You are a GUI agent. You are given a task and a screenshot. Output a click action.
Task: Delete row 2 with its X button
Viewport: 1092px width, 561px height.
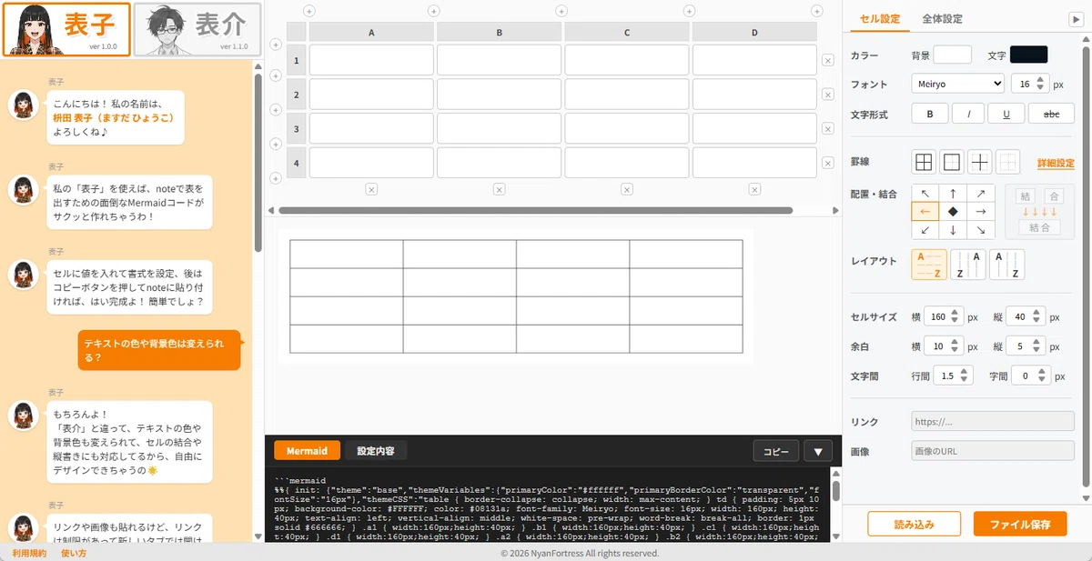coord(827,95)
